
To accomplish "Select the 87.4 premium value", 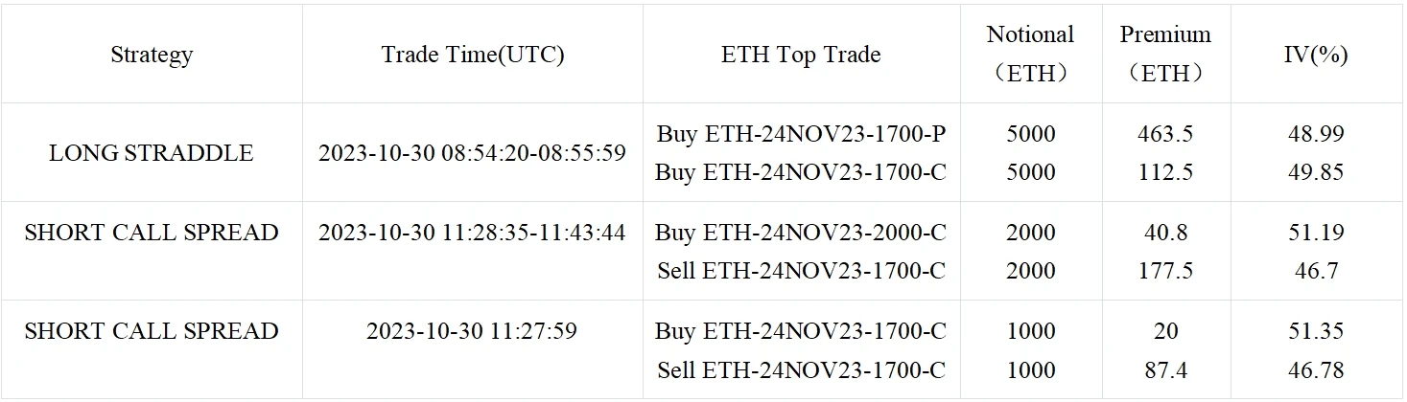I will (1164, 370).
